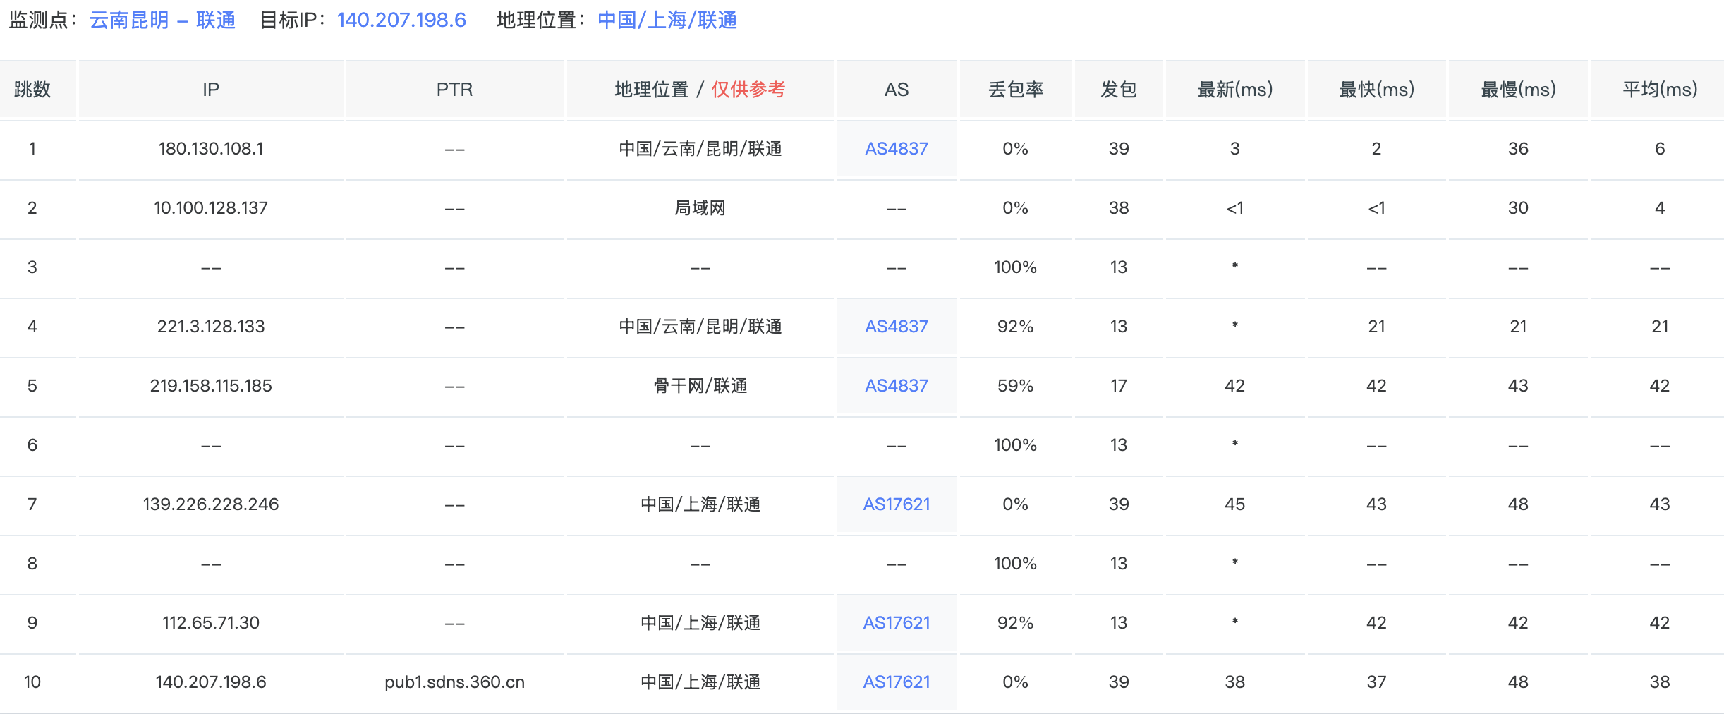
Task: Click the IP column header
Action: point(210,89)
